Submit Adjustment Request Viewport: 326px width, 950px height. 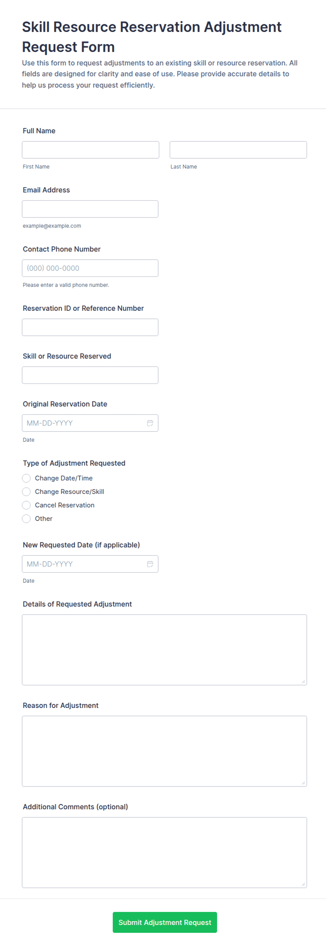pyautogui.click(x=165, y=922)
